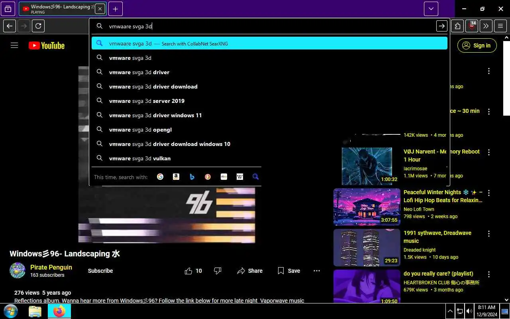This screenshot has height=319, width=510.
Task: Open the Windows Start button
Action: tap(11, 311)
